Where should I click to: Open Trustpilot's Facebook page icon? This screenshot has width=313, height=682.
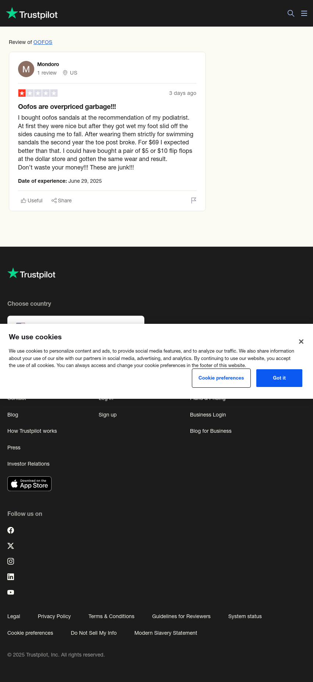[x=11, y=530]
